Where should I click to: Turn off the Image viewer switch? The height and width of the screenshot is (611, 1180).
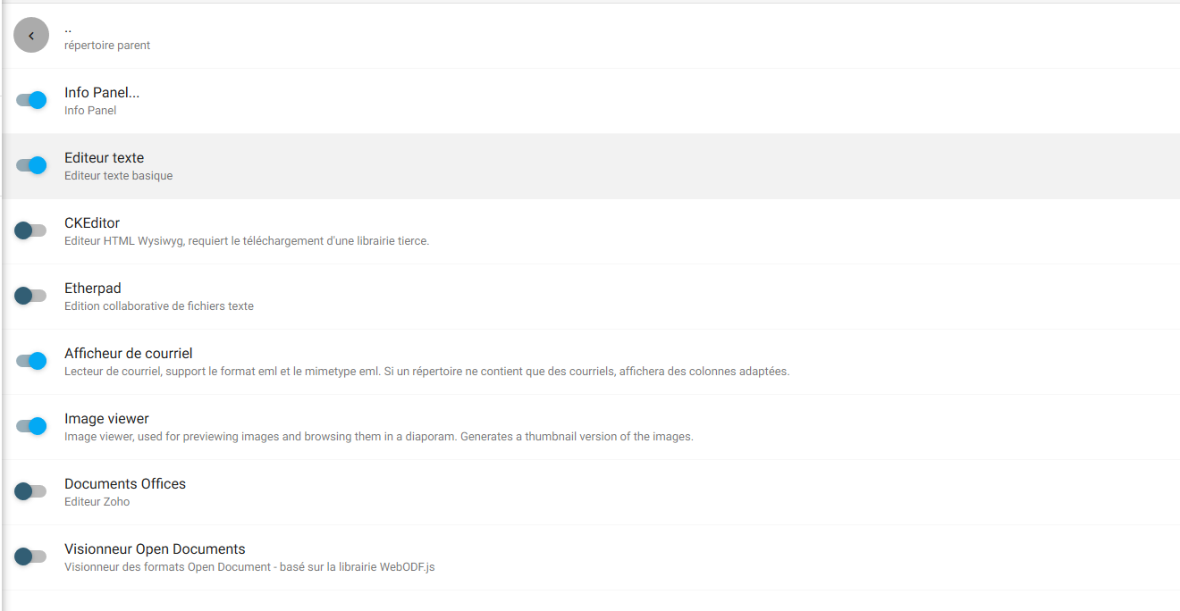[x=31, y=426]
